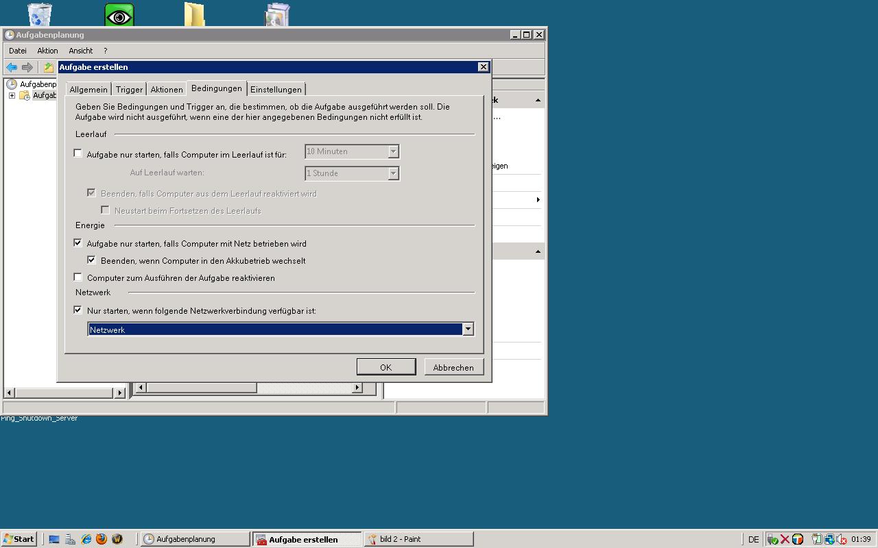Image resolution: width=878 pixels, height=548 pixels.
Task: Launch Internet Explorer from quick launch
Action: click(86, 539)
